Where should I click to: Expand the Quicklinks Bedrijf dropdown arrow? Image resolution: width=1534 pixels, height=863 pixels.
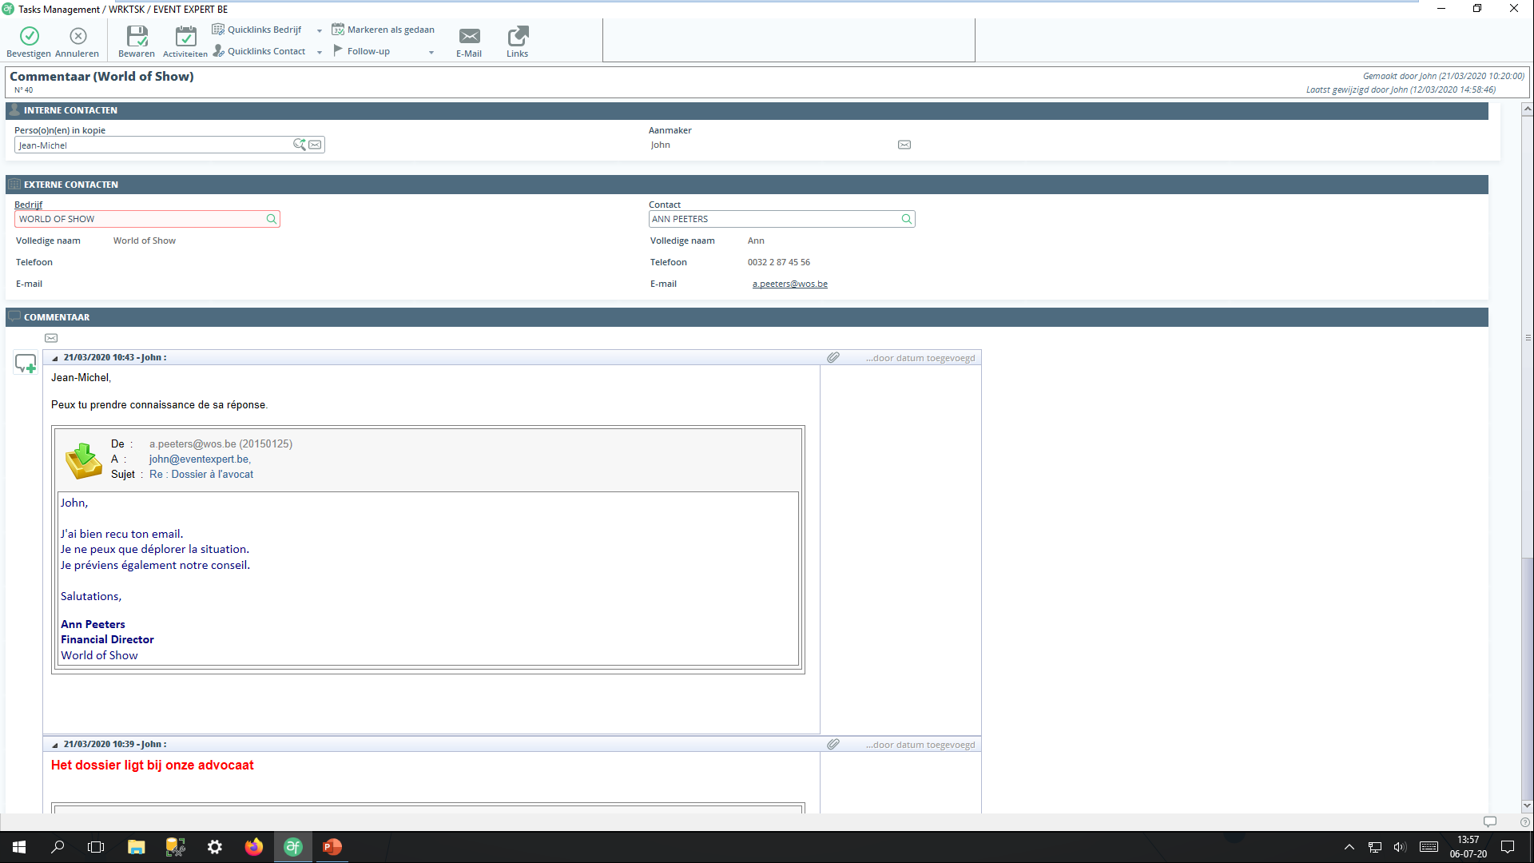320,30
